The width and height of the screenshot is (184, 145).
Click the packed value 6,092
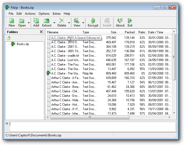click(x=131, y=69)
